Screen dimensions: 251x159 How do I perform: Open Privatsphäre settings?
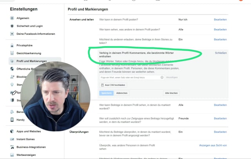coord(24,45)
